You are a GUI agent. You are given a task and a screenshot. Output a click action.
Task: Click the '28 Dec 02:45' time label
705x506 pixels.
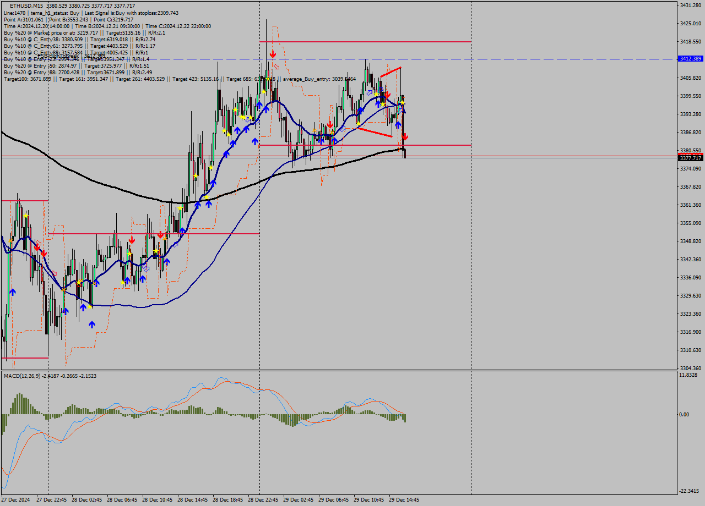click(86, 500)
